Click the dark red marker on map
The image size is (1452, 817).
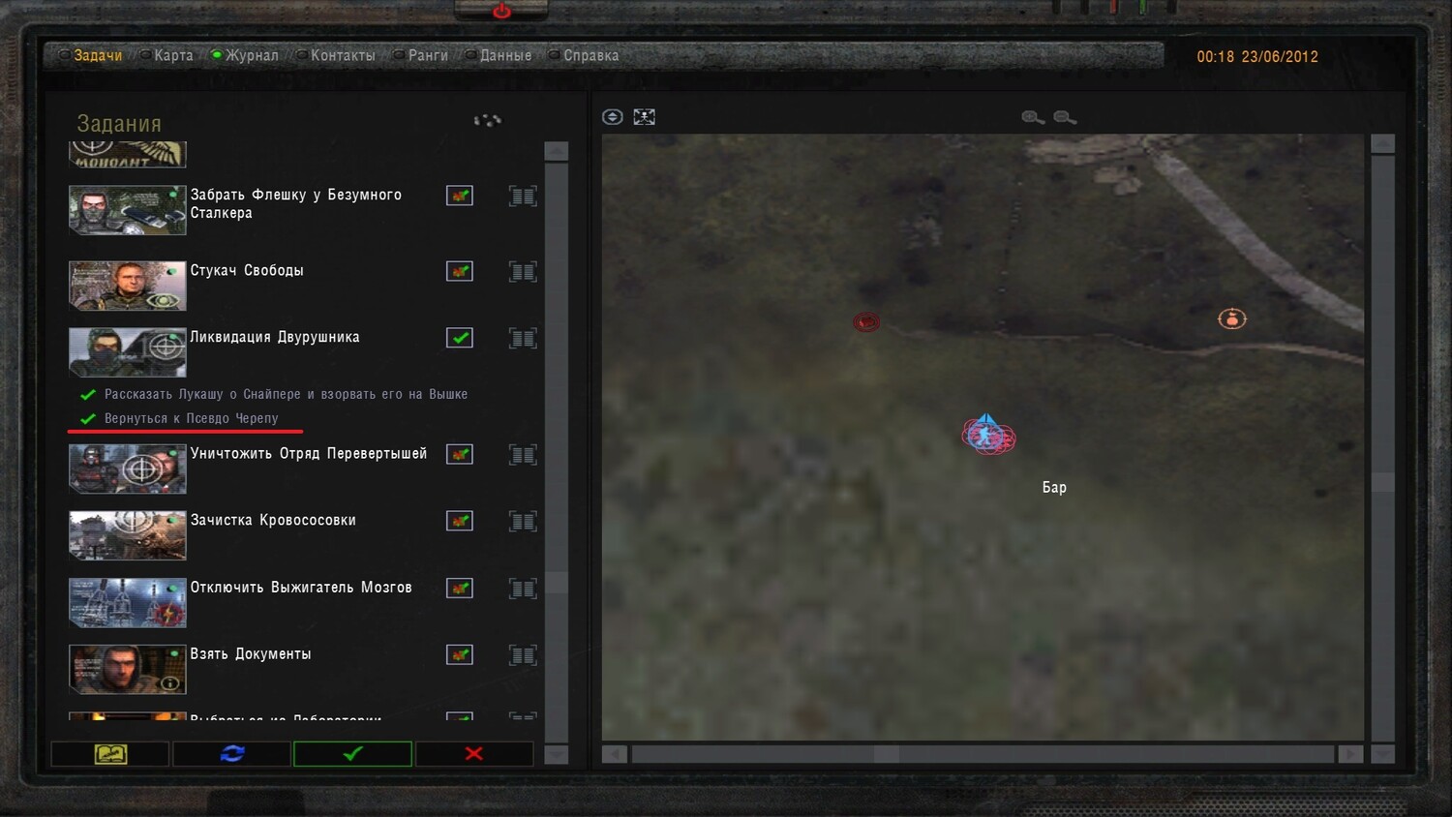coord(866,321)
